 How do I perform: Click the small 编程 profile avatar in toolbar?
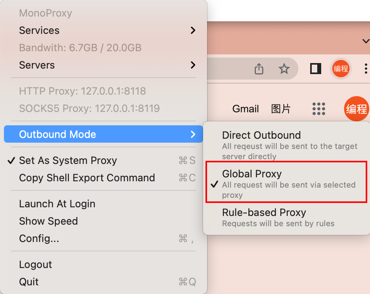coord(341,69)
